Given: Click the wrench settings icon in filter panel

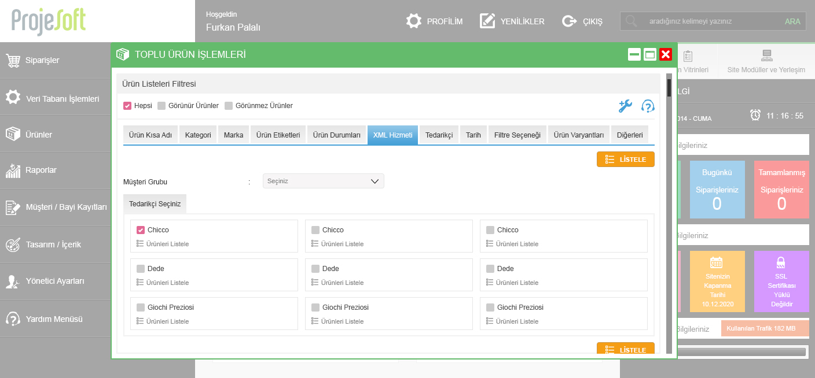Looking at the screenshot, I should (x=625, y=106).
